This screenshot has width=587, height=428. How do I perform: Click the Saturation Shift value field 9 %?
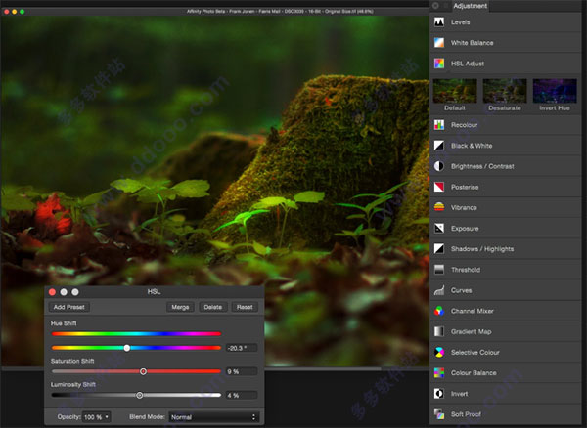coord(242,371)
